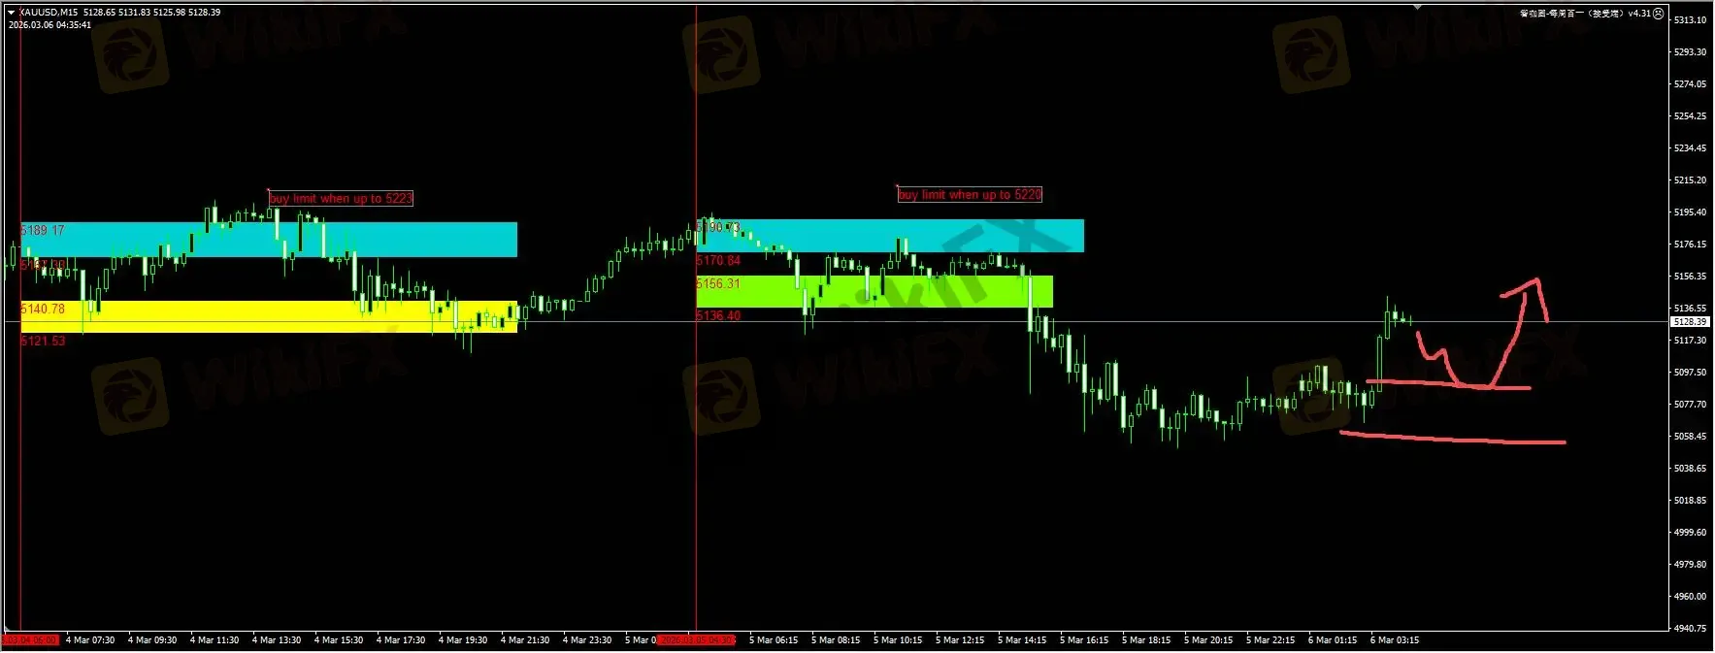Click '4 Mar 07:30' on the time axis
The image size is (1715, 653).
click(90, 640)
